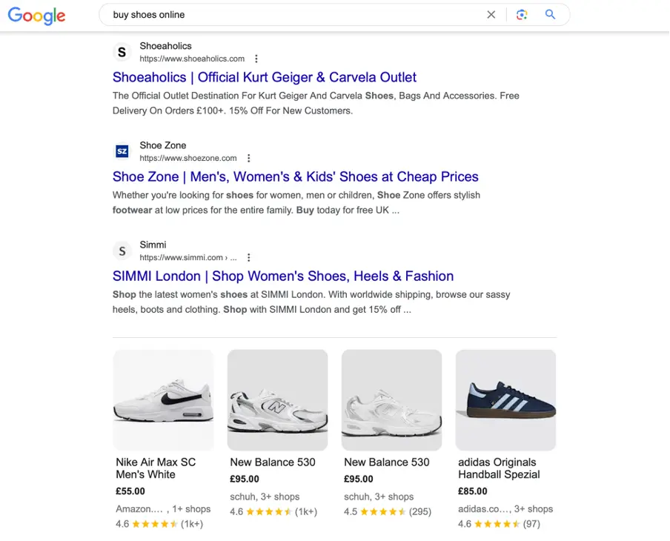670x541 pixels.
Task: Click the Shoe Zone SZ favicon
Action: click(x=122, y=151)
